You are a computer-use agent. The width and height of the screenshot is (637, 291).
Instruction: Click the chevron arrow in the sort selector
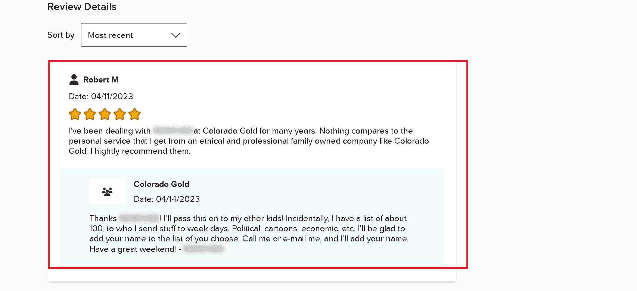point(175,35)
